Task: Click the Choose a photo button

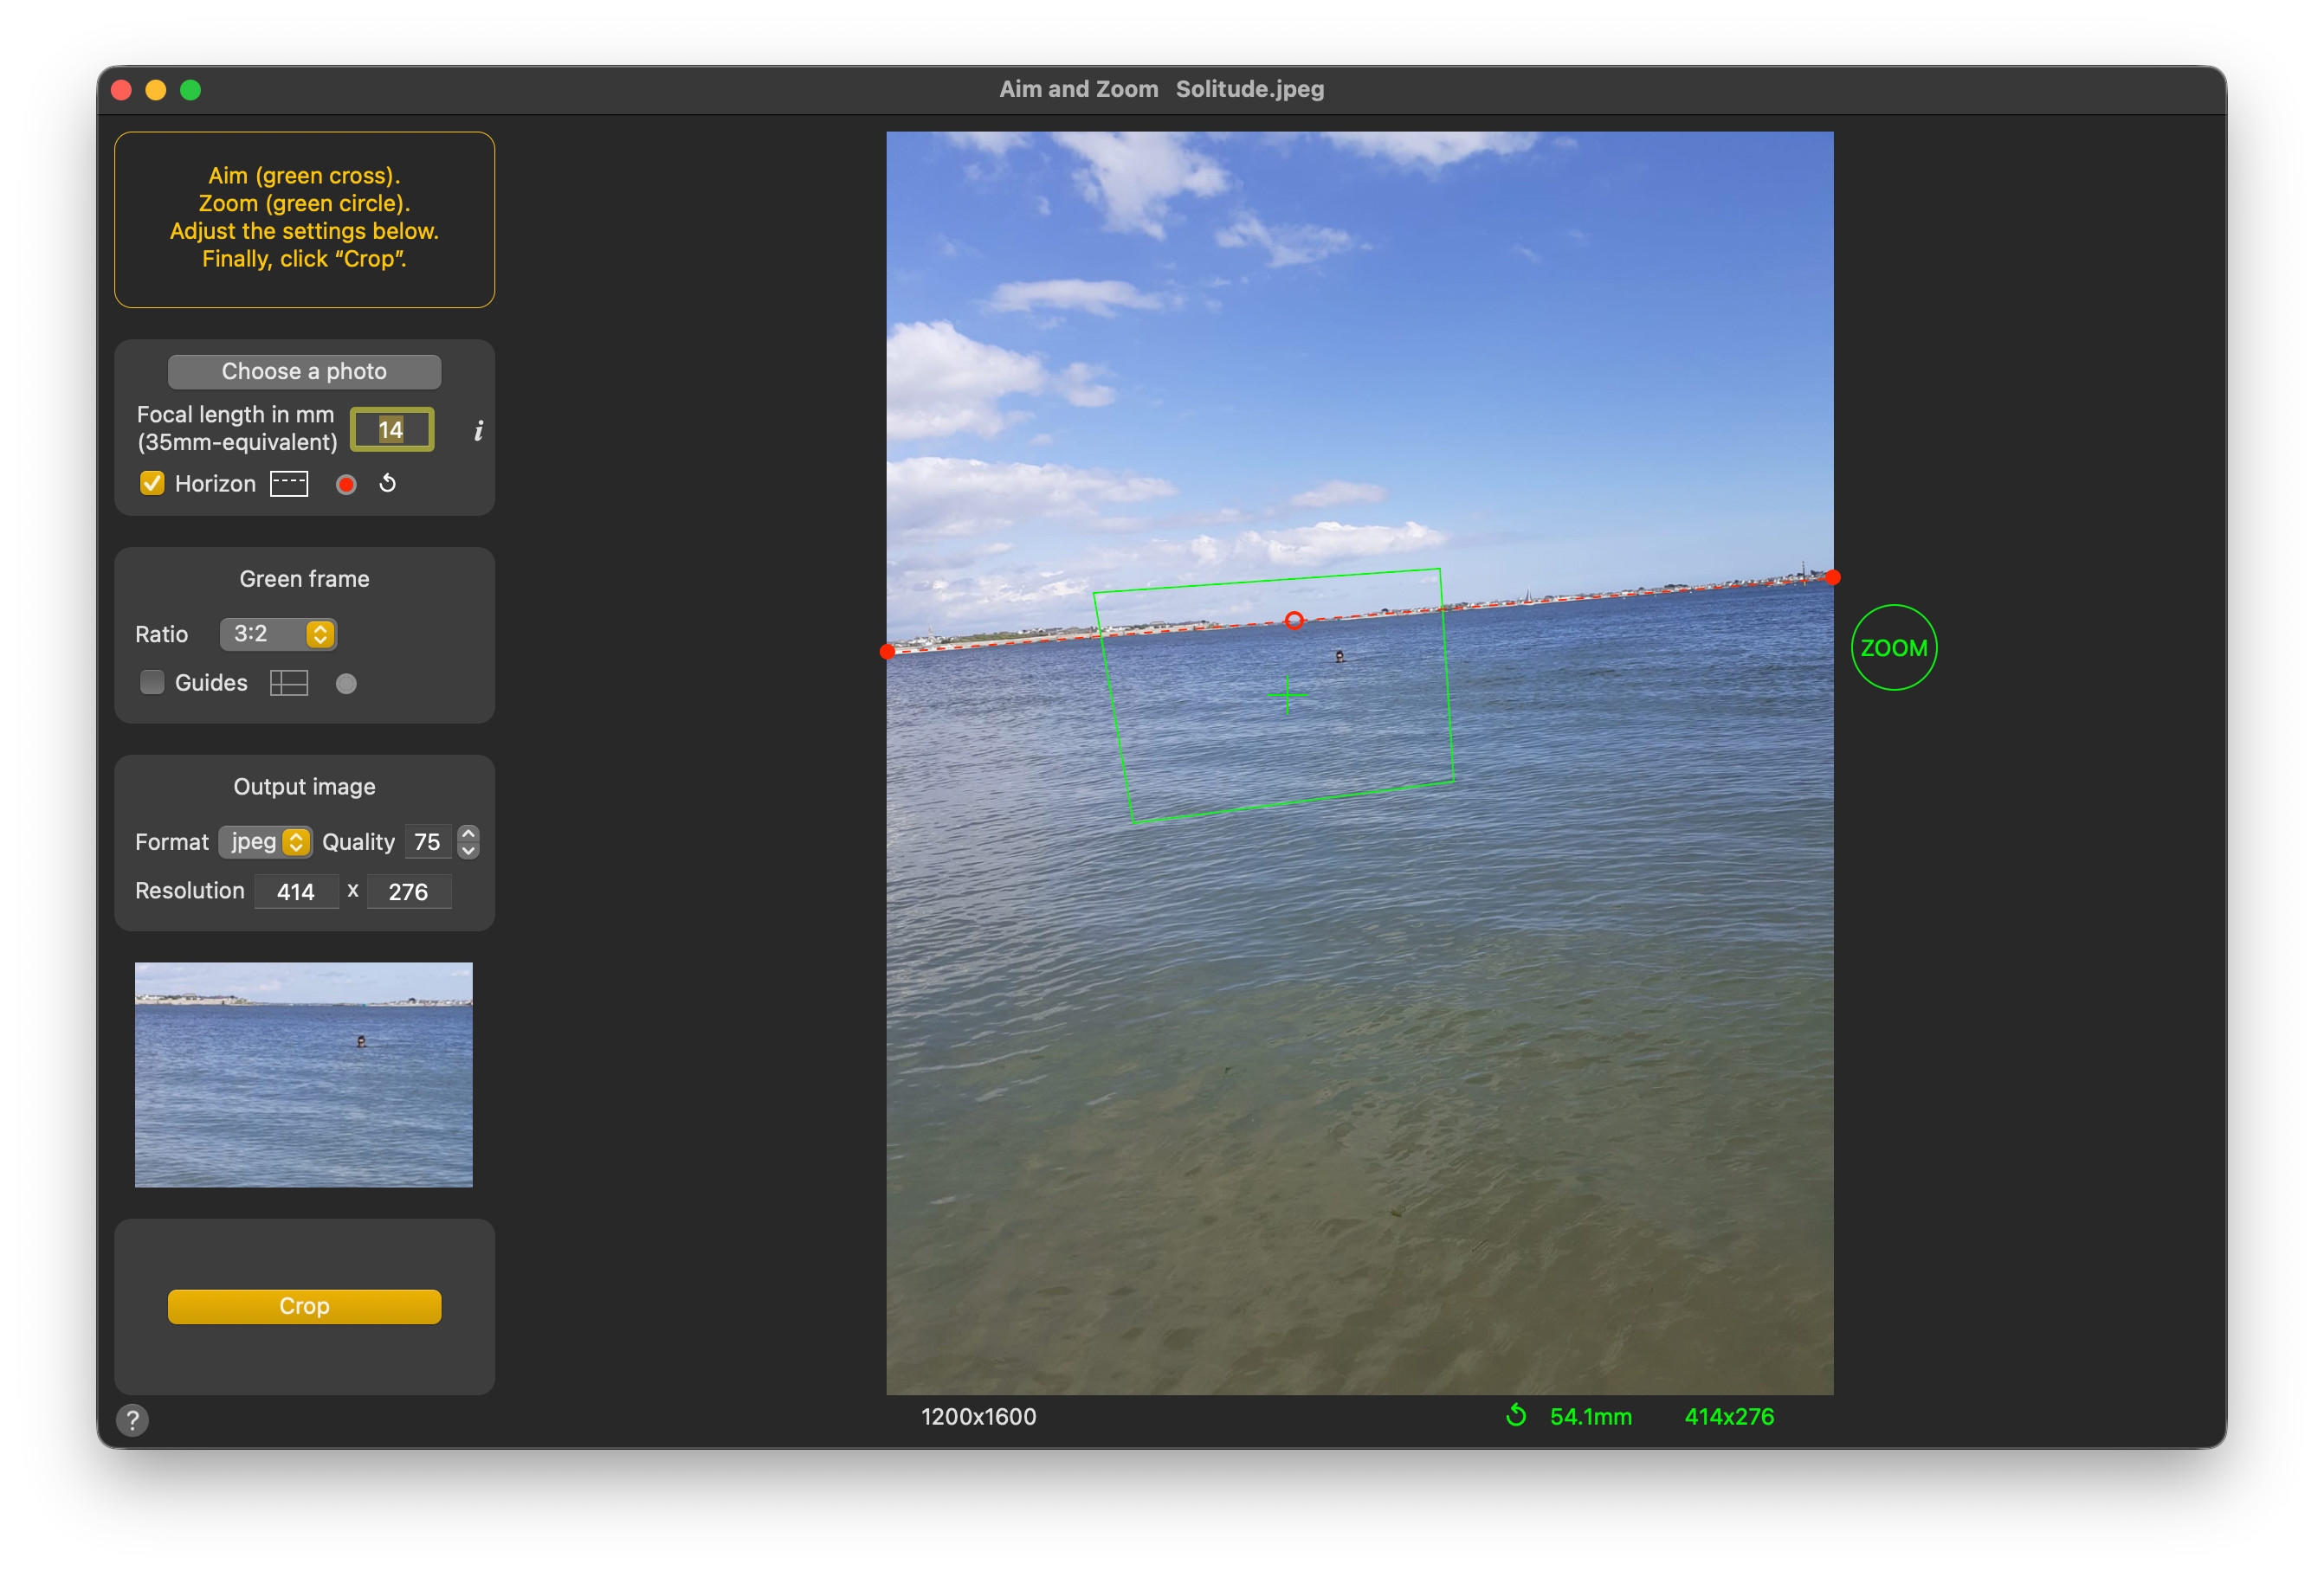Action: click(x=304, y=372)
